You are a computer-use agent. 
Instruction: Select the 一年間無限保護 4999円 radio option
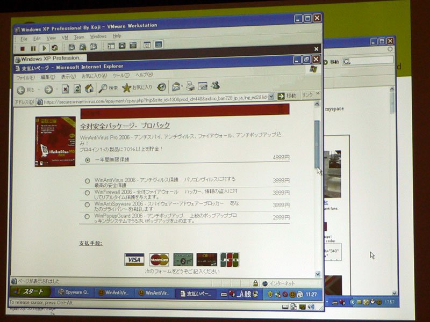point(88,160)
